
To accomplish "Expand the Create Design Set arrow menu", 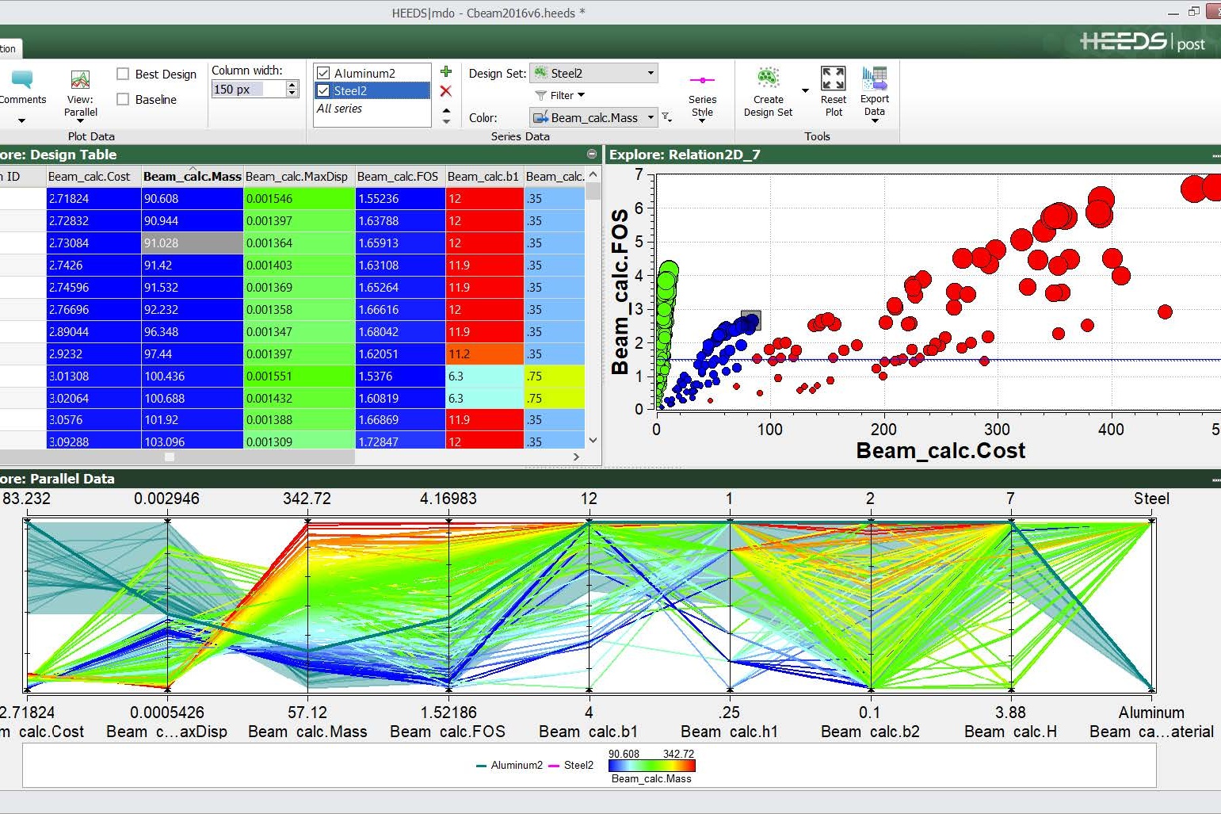I will [x=805, y=90].
